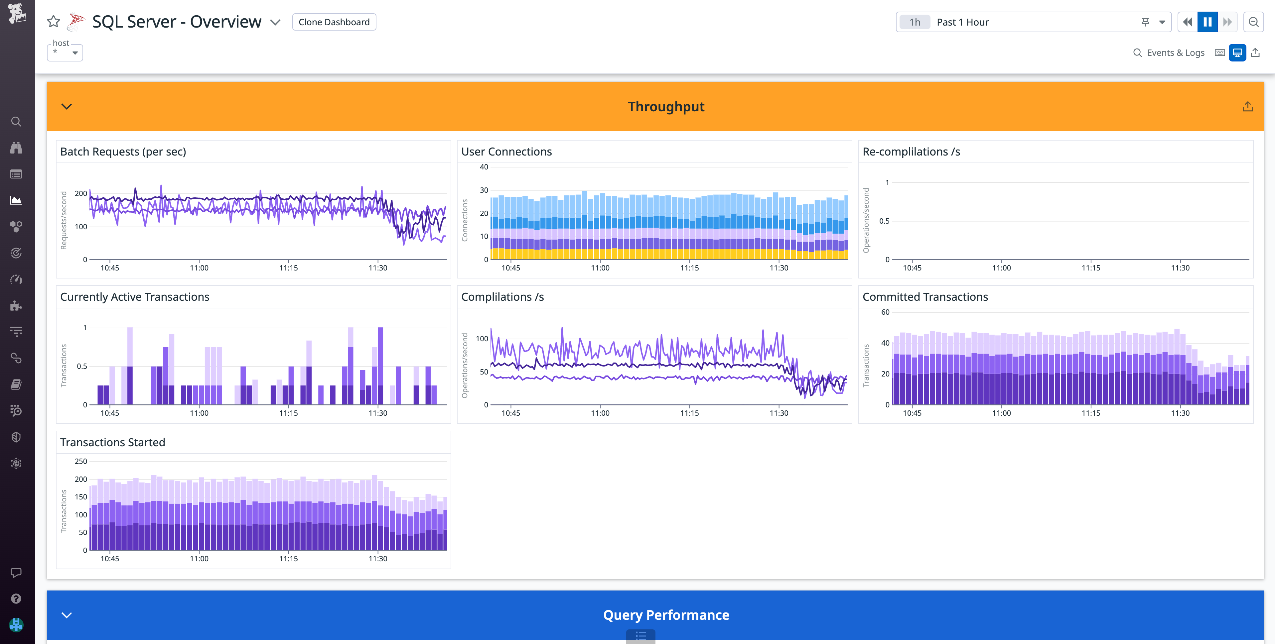
Task: Open the Events list icon in sidebar
Action: (16, 174)
